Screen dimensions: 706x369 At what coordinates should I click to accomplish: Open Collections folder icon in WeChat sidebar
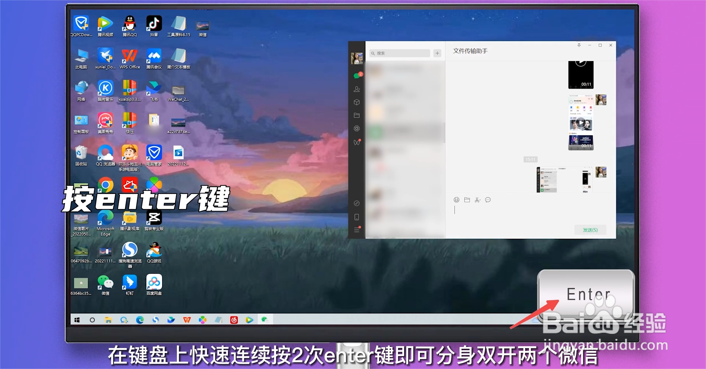pos(357,115)
